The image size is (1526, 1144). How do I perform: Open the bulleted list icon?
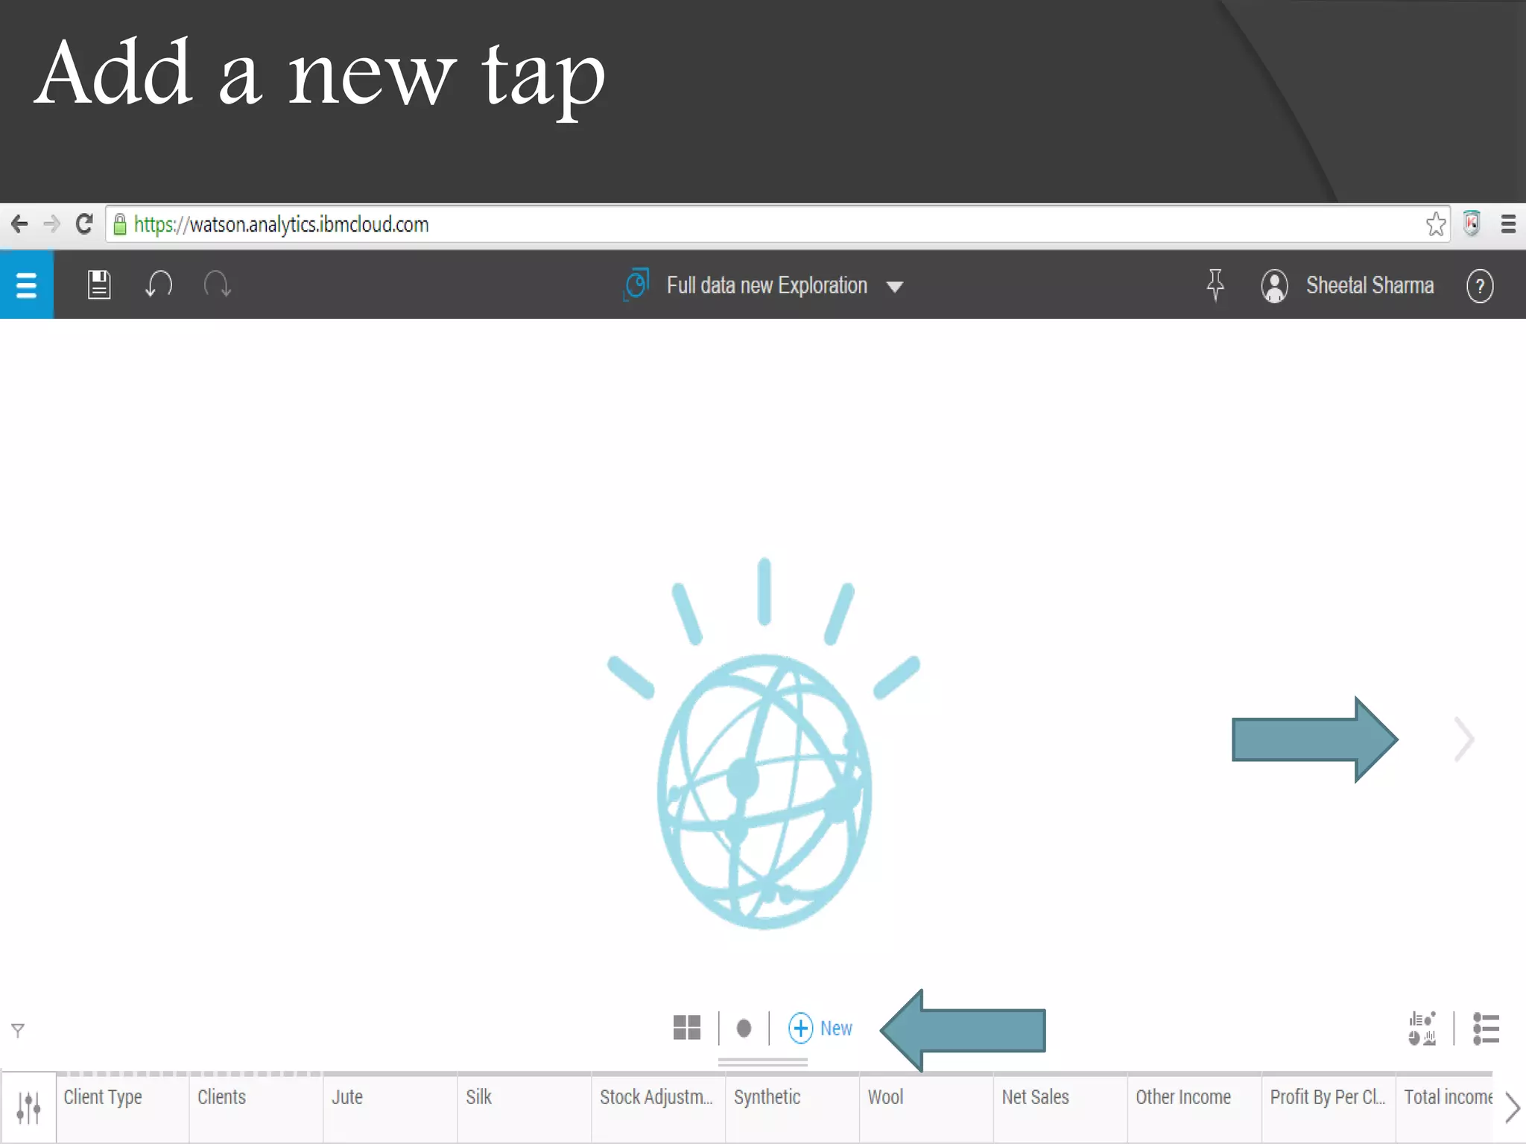[1486, 1029]
